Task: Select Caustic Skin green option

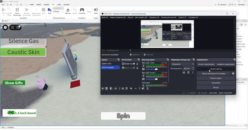Action: coord(23,52)
